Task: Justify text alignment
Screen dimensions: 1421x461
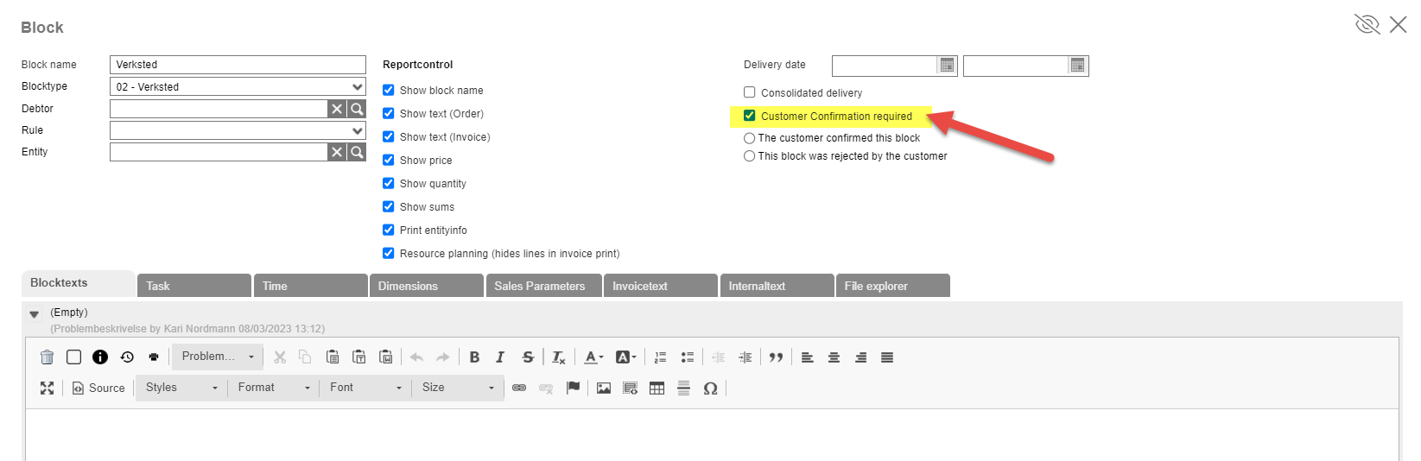Action: tap(887, 357)
